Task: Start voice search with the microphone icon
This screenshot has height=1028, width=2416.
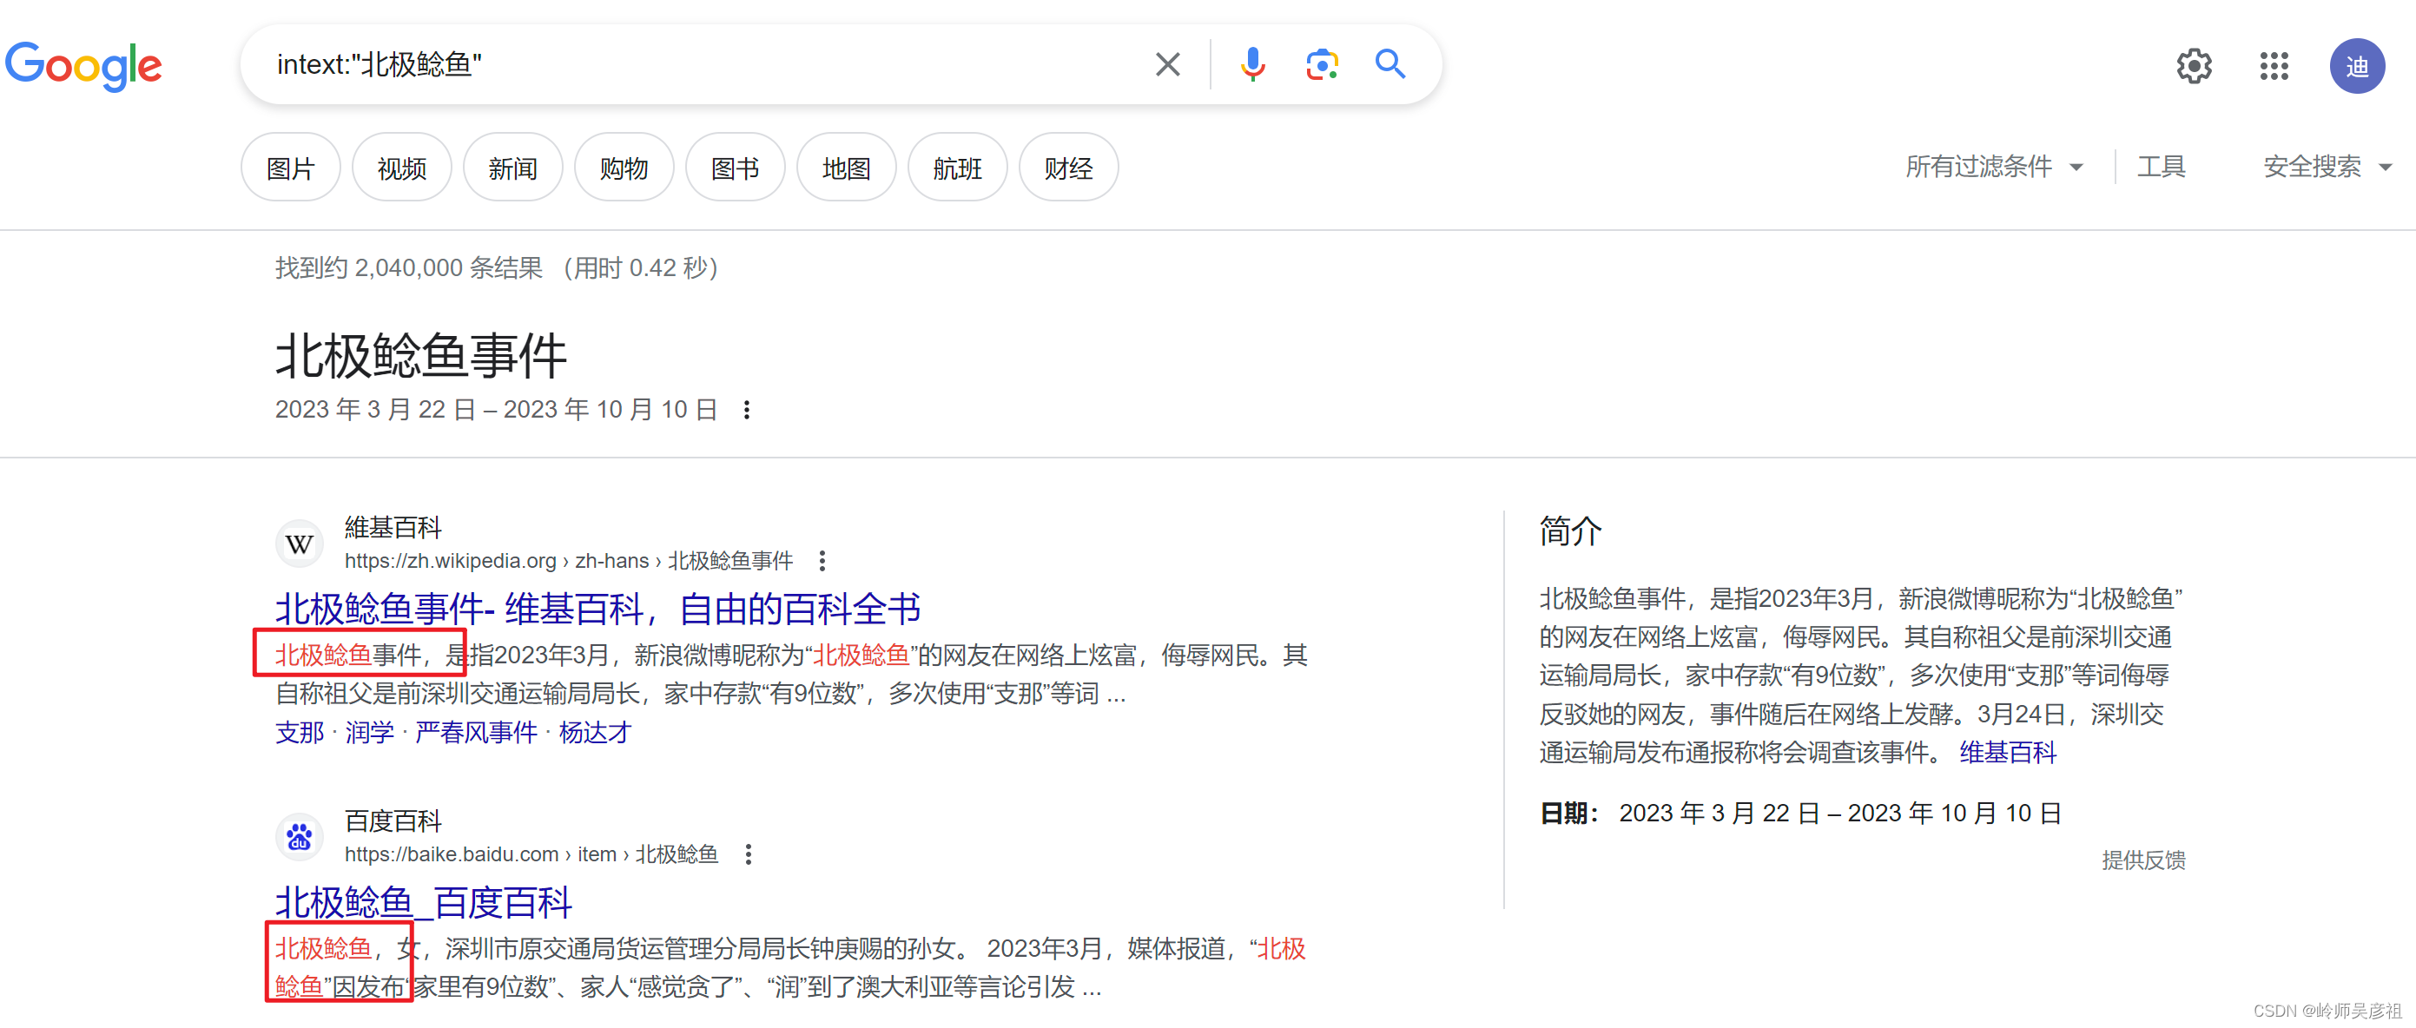Action: tap(1252, 65)
